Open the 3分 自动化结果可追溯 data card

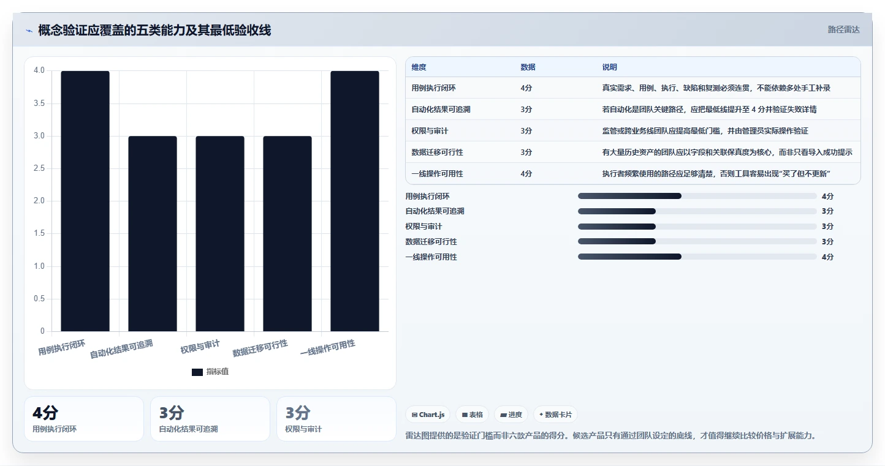(210, 419)
